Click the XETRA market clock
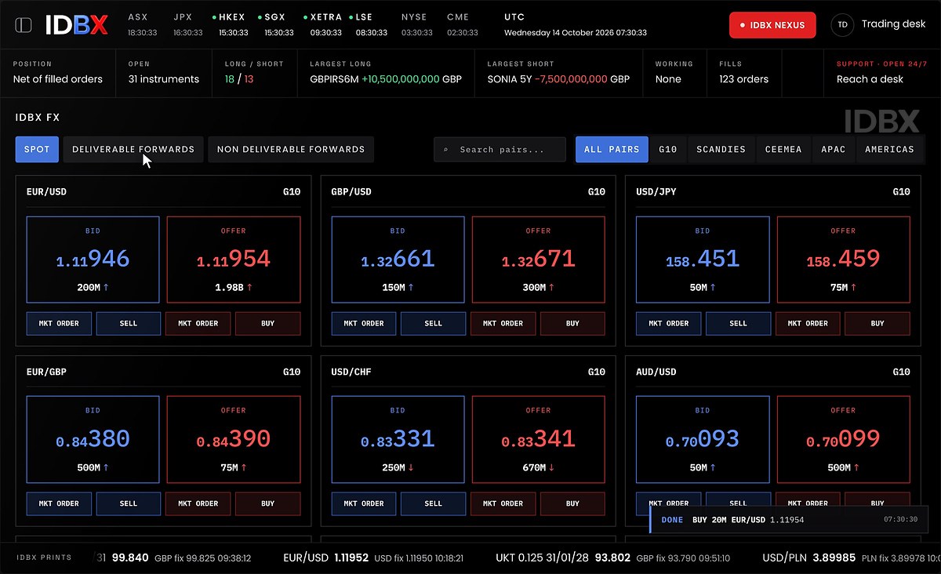 (323, 24)
